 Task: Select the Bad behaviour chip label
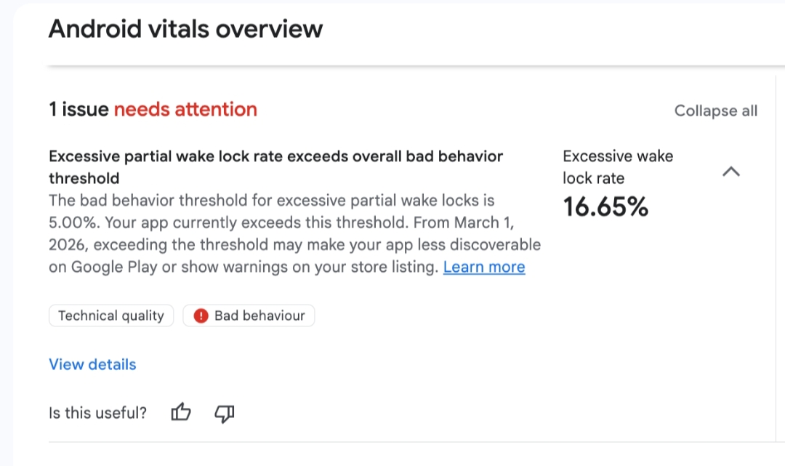pyautogui.click(x=259, y=316)
